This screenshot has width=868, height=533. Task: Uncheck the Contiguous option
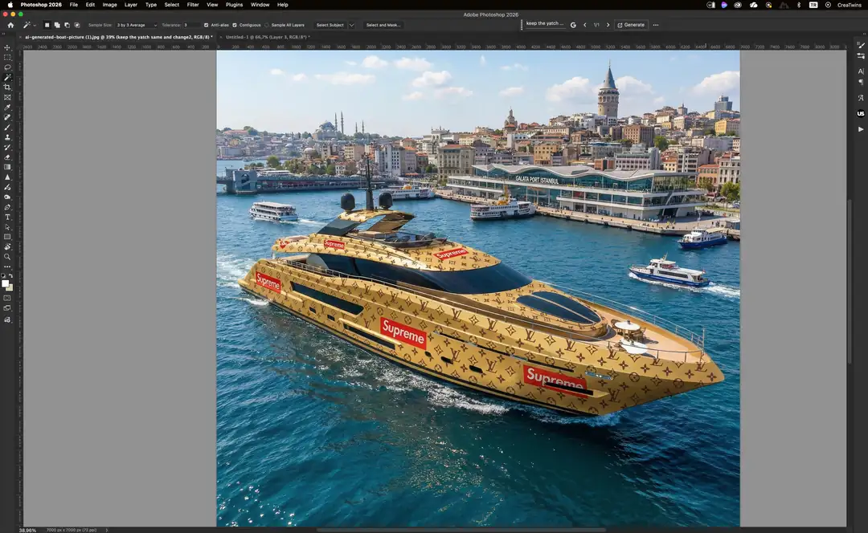pyautogui.click(x=235, y=25)
